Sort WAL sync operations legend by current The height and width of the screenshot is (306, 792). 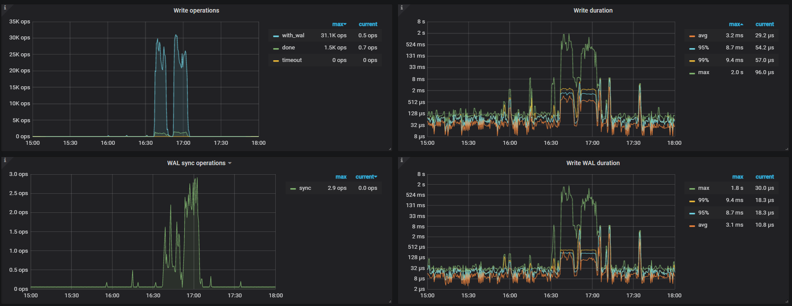tap(366, 177)
